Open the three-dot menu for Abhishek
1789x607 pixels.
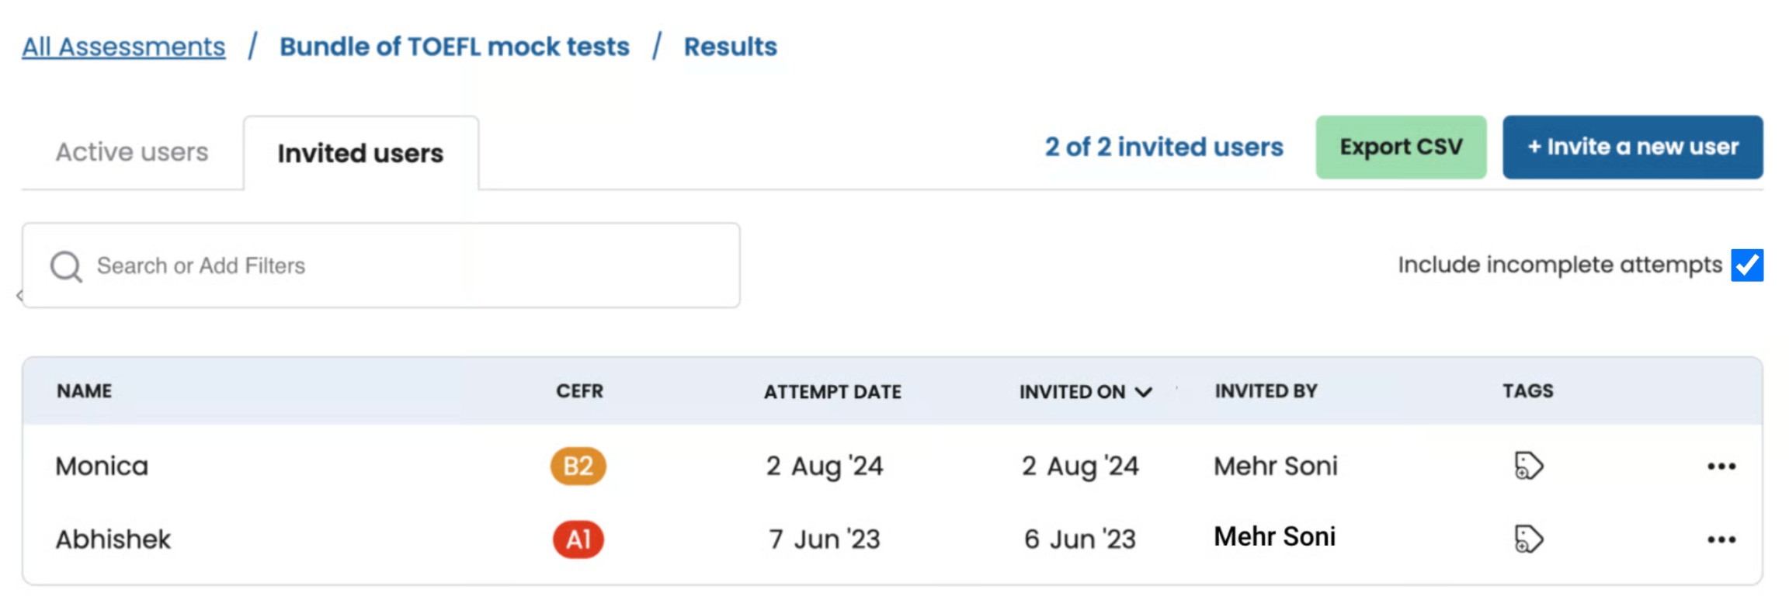point(1721,539)
